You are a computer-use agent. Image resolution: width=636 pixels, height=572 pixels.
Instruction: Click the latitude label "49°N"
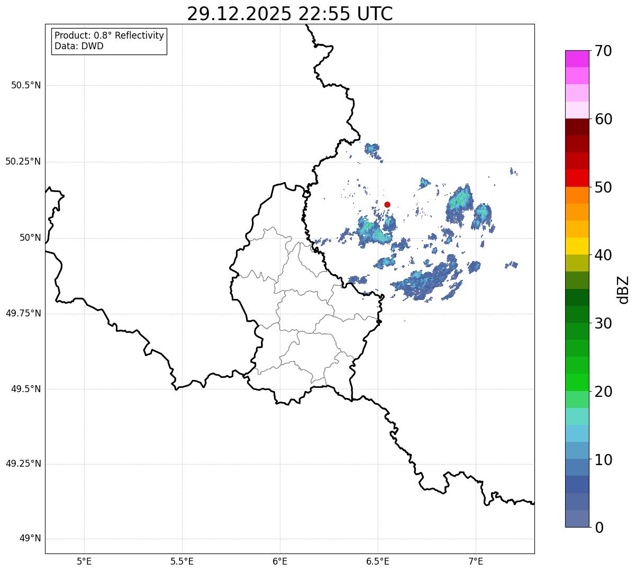(x=30, y=538)
